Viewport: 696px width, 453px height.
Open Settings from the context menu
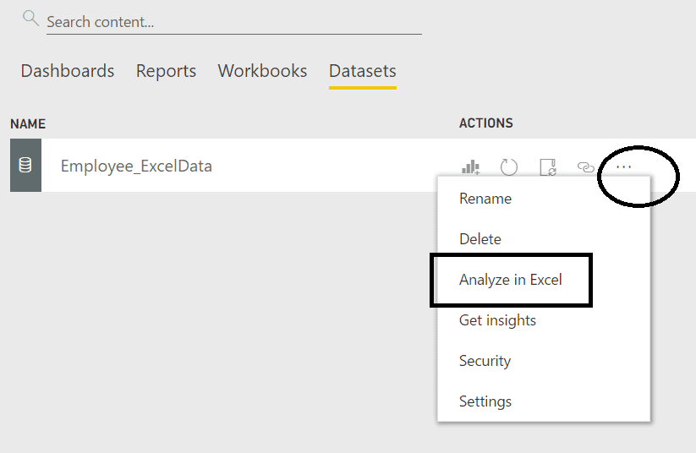[x=485, y=401]
